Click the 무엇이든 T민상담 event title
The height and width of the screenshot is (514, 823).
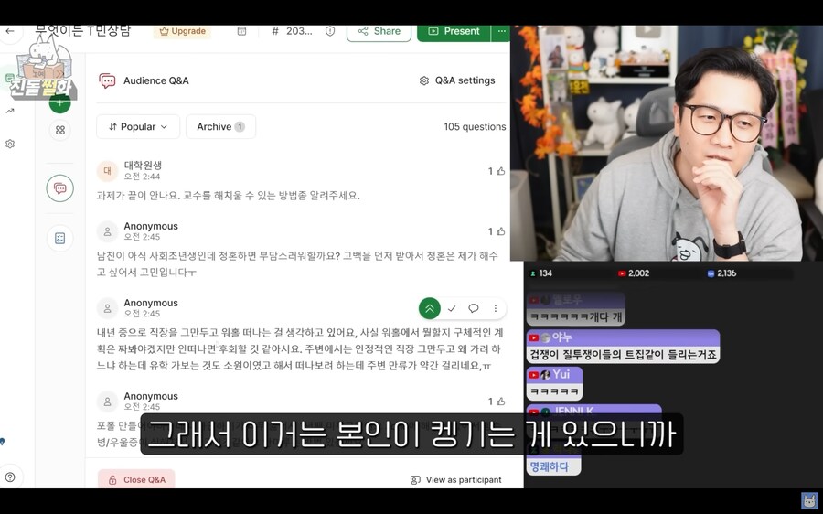pyautogui.click(x=83, y=30)
